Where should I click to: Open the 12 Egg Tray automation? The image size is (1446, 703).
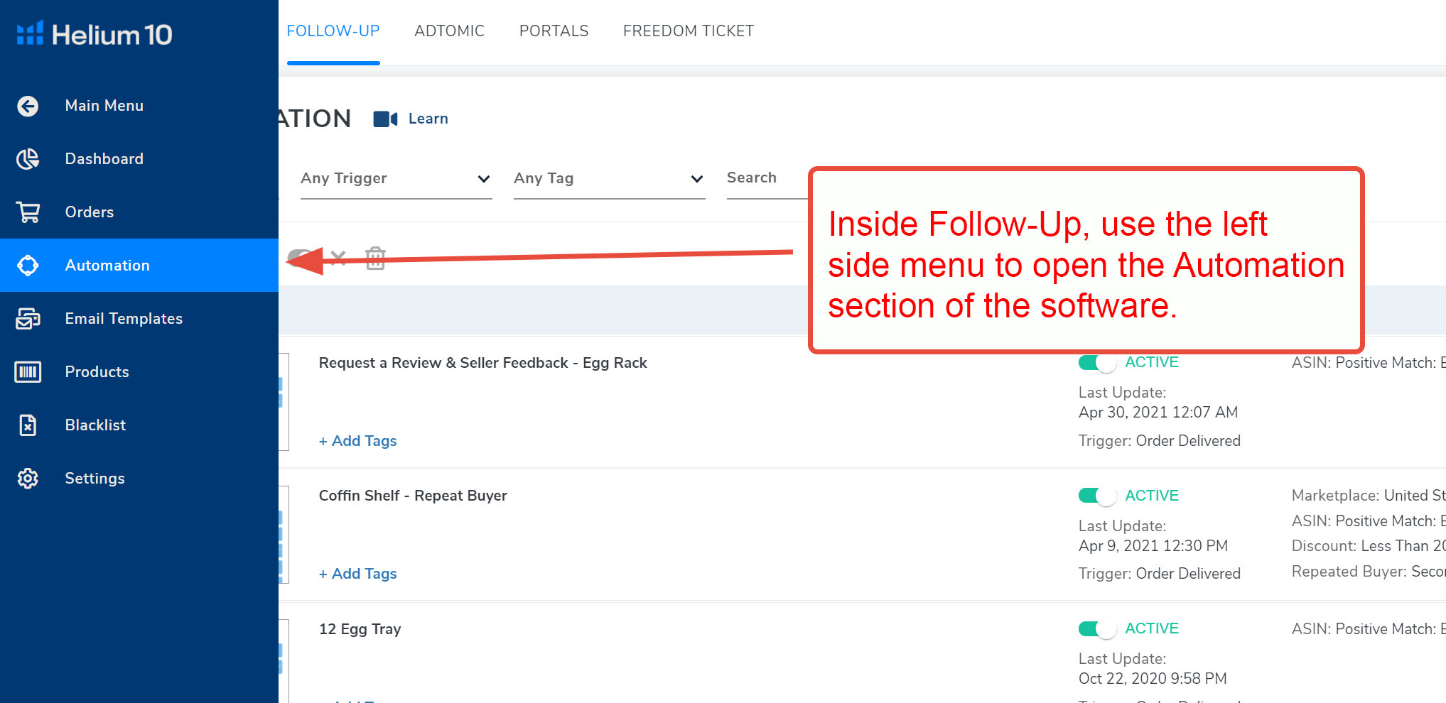(360, 629)
